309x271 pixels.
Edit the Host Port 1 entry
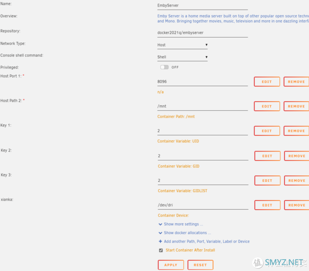267,82
